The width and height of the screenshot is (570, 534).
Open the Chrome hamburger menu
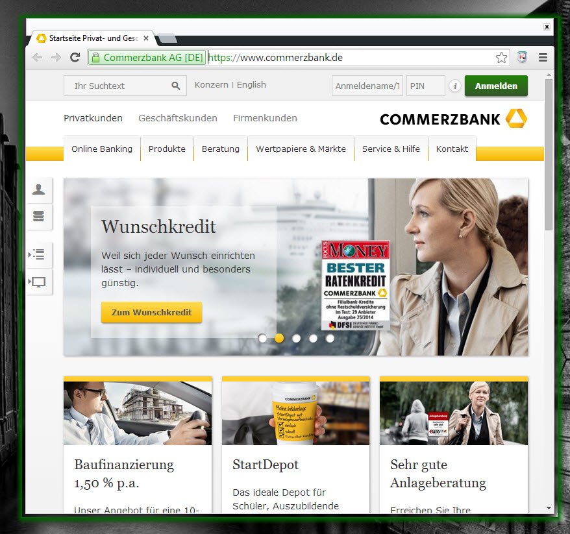tap(543, 57)
